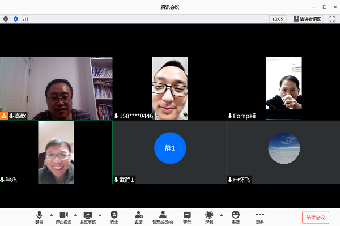Open the meeting info icon

click(x=6, y=19)
